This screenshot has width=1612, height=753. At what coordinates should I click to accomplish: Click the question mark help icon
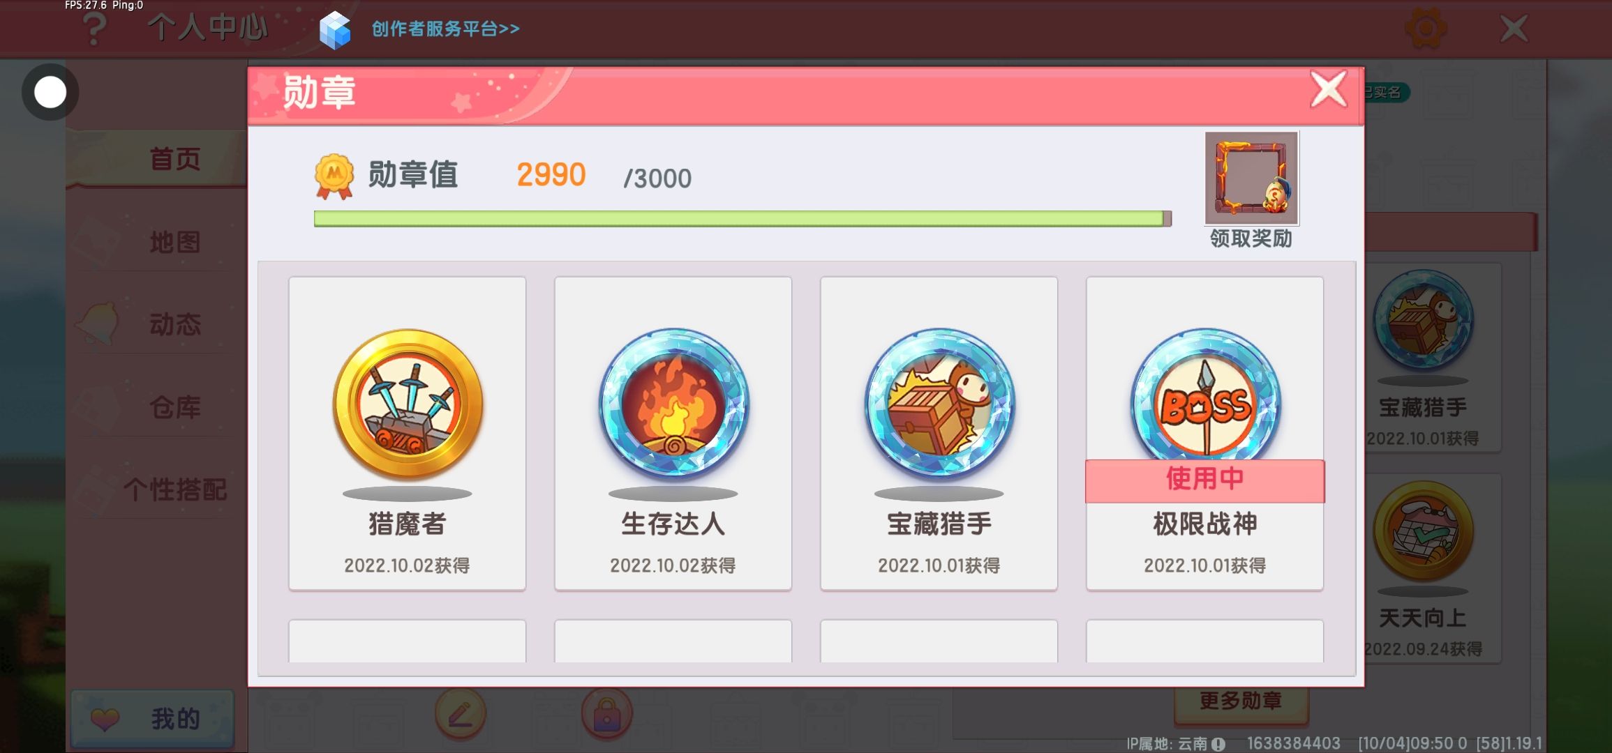[94, 29]
